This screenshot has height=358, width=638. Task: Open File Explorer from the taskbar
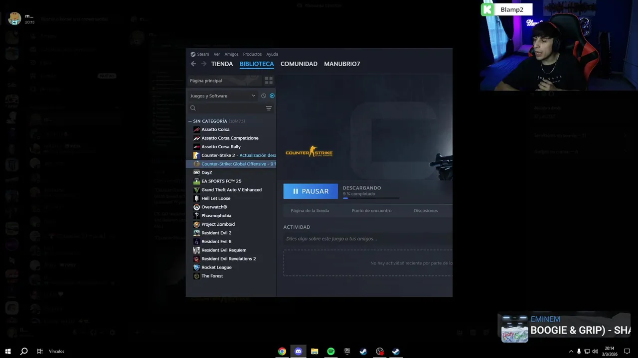315,352
